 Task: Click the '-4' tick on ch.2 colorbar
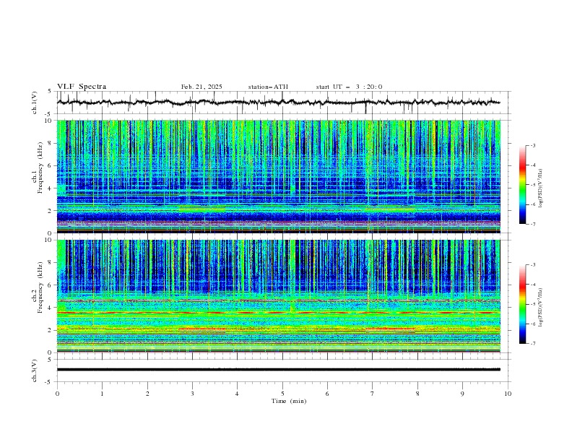532,285
